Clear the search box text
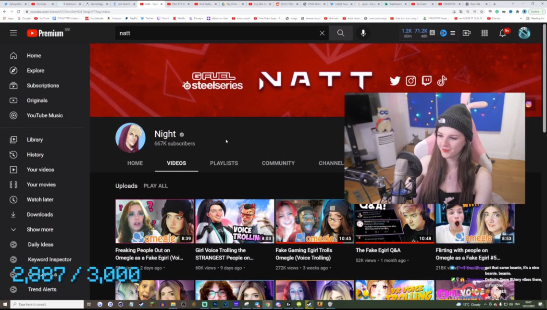Image resolution: width=547 pixels, height=310 pixels. pos(322,33)
